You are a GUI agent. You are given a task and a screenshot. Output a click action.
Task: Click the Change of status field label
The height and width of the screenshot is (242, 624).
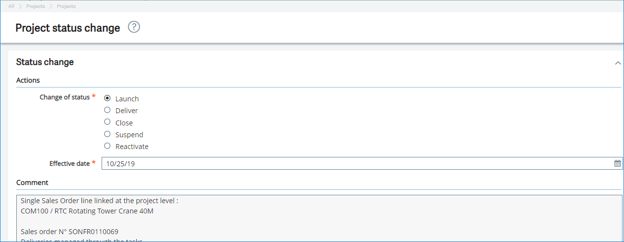pyautogui.click(x=65, y=97)
